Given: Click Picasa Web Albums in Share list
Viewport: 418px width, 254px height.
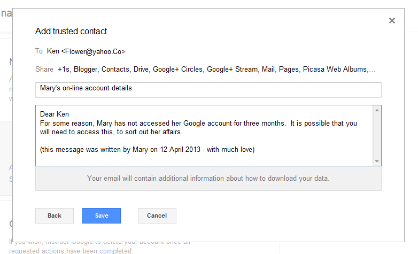Looking at the screenshot, I should coord(334,69).
